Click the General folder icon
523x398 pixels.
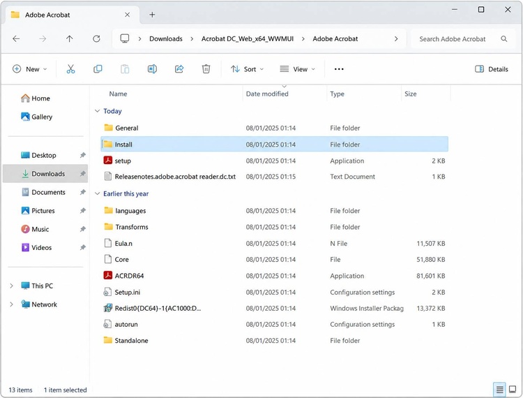[x=108, y=128]
